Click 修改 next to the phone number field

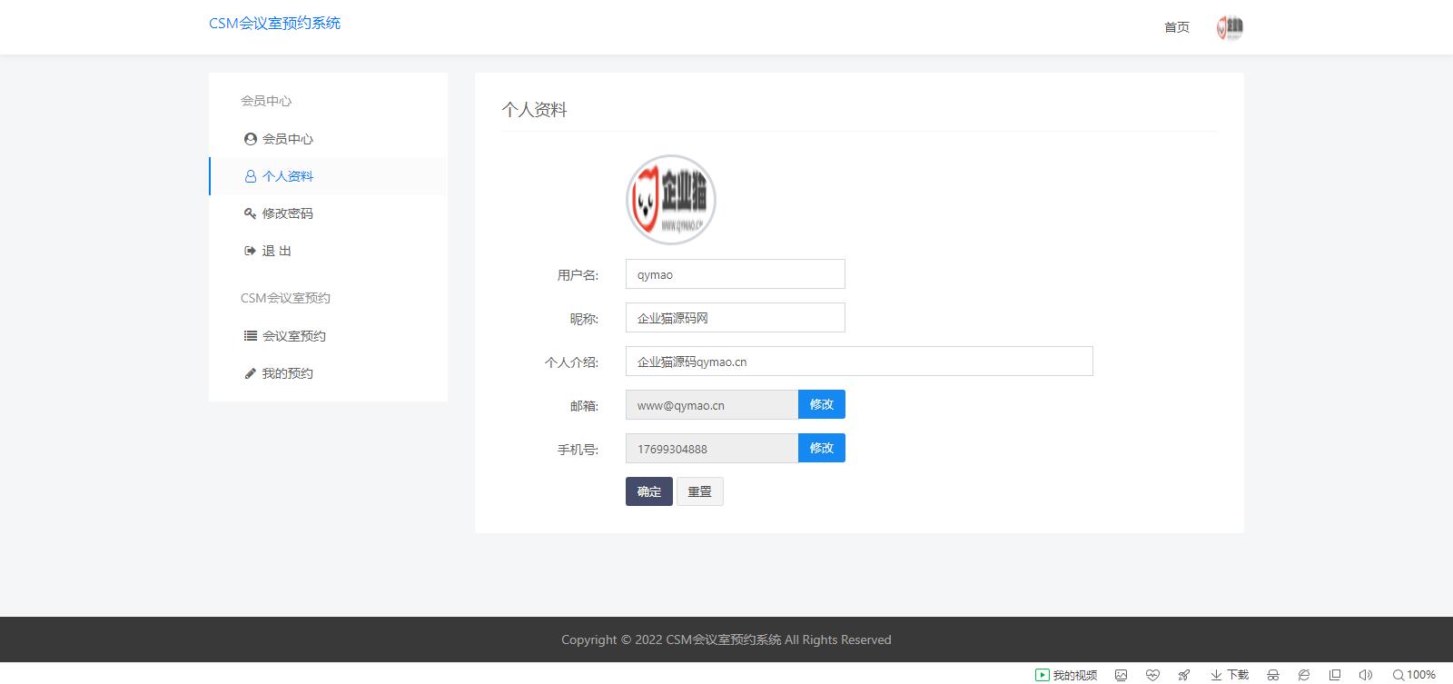(x=822, y=448)
